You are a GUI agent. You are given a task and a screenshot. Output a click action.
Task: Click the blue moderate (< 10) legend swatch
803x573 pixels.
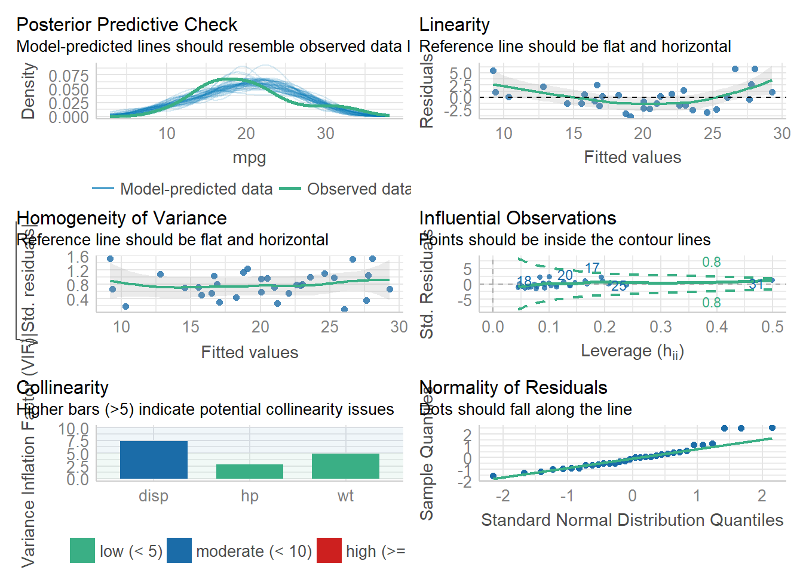tap(179, 550)
